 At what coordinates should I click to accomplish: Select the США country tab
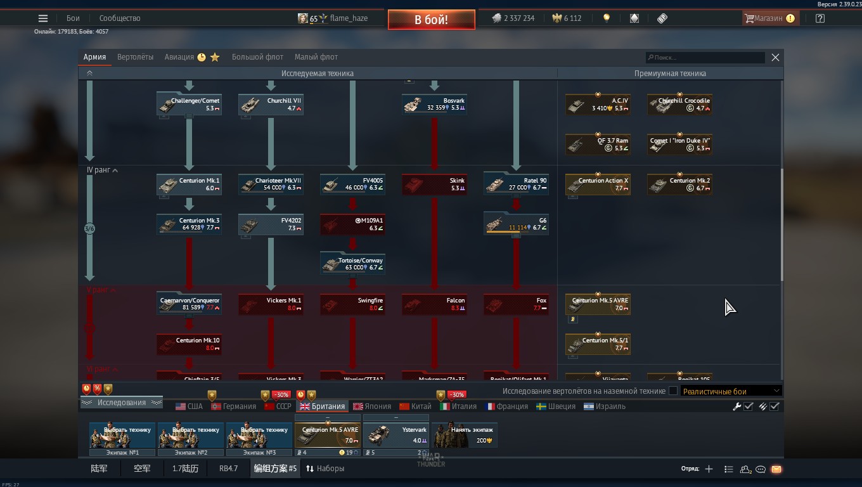point(189,406)
